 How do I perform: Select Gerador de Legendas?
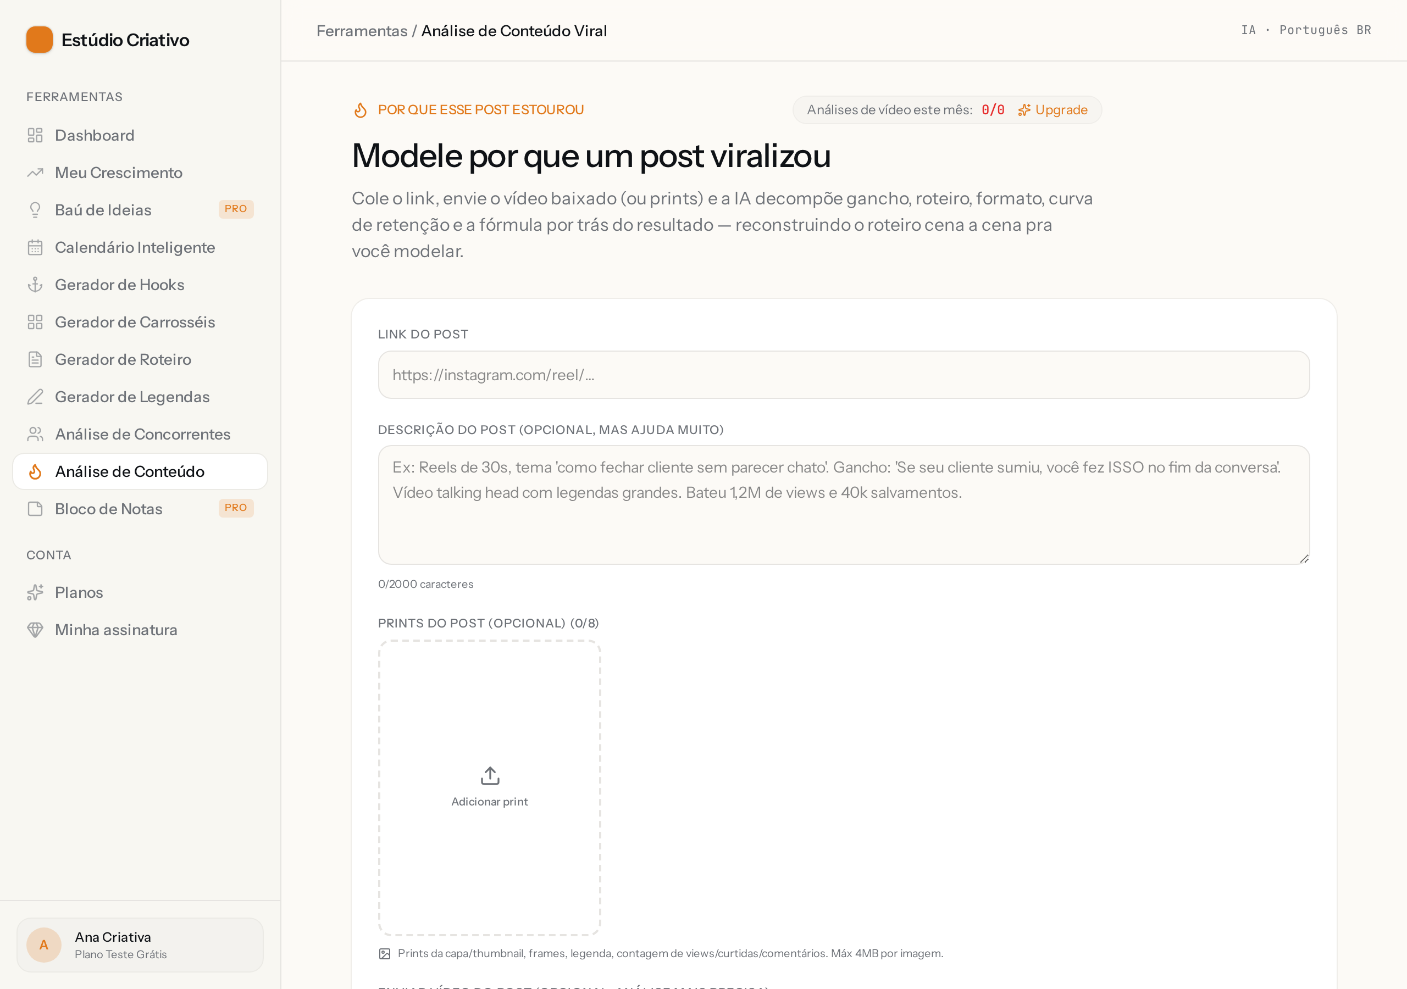(x=140, y=397)
